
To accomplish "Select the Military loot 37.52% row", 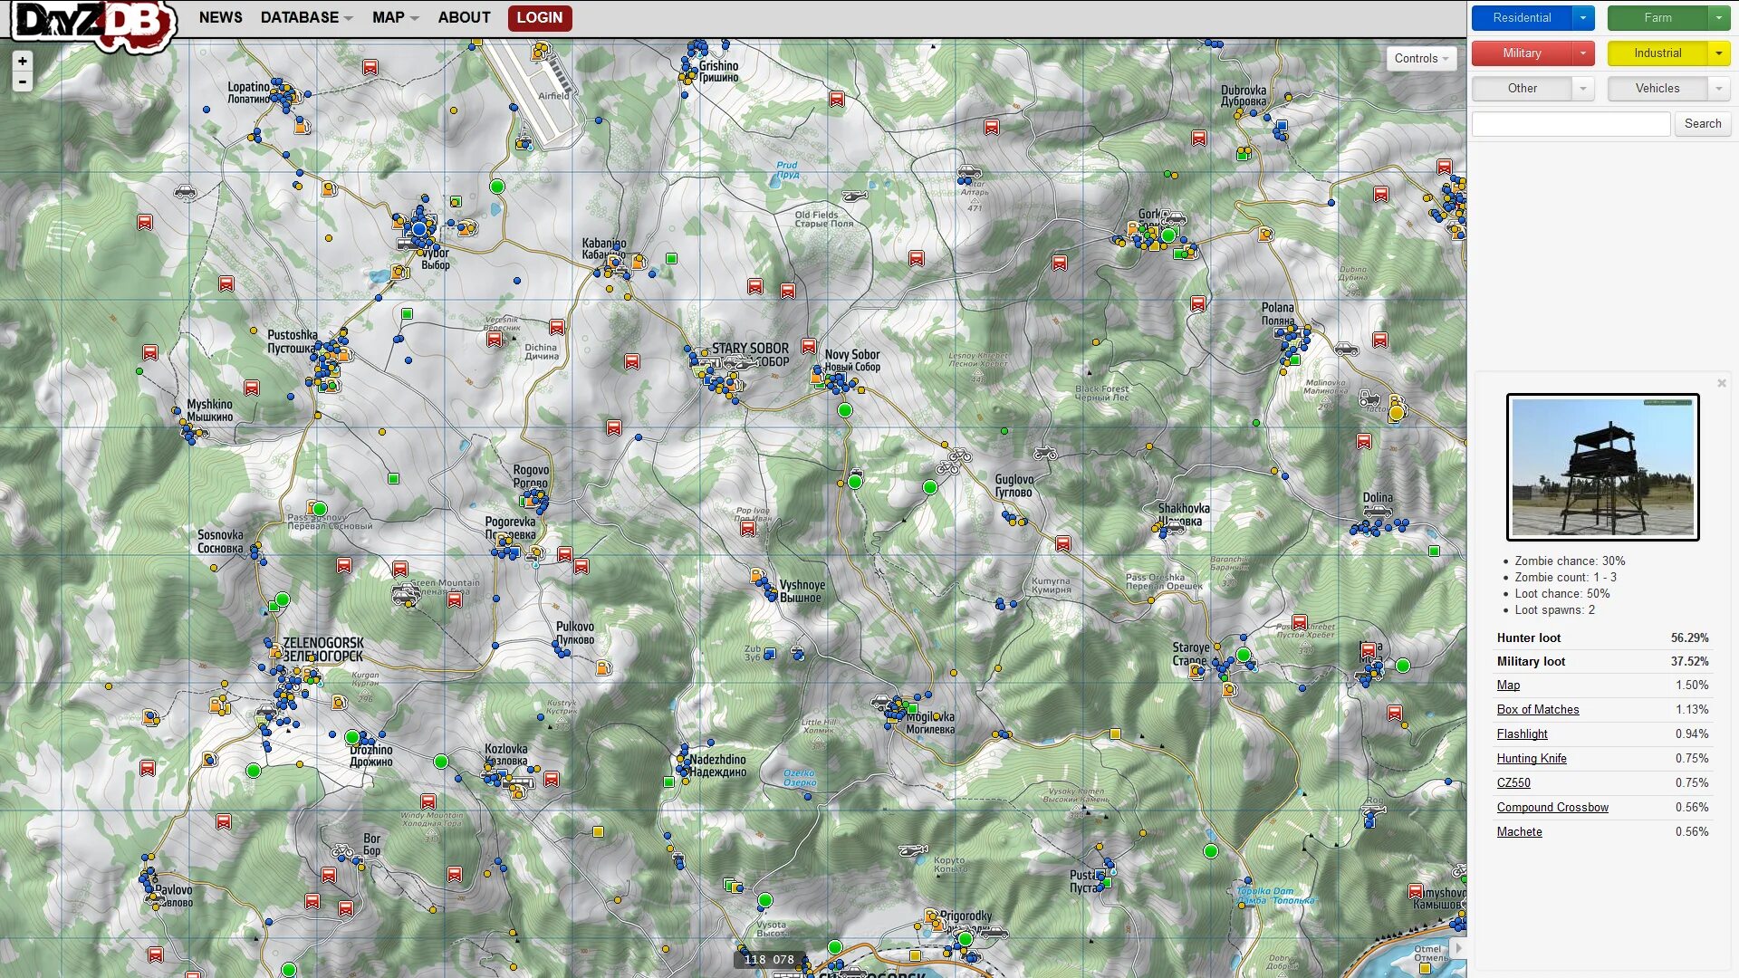I will (x=1602, y=661).
